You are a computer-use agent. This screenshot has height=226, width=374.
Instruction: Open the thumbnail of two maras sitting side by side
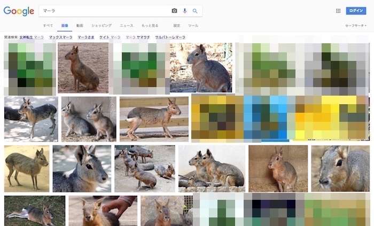89,119
